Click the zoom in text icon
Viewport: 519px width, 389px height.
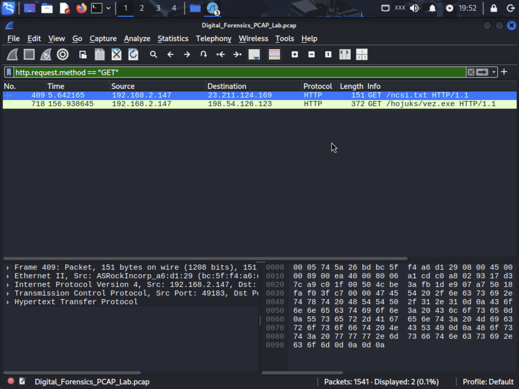click(295, 54)
